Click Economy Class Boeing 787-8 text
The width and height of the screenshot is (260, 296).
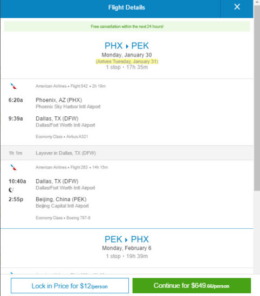pos(63,218)
